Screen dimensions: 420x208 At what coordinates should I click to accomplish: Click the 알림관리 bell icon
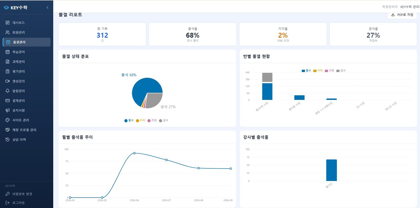(x=8, y=91)
